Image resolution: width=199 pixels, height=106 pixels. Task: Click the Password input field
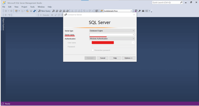pyautogui.click(x=113, y=47)
